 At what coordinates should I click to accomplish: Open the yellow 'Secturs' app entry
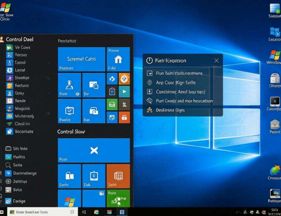17,86
